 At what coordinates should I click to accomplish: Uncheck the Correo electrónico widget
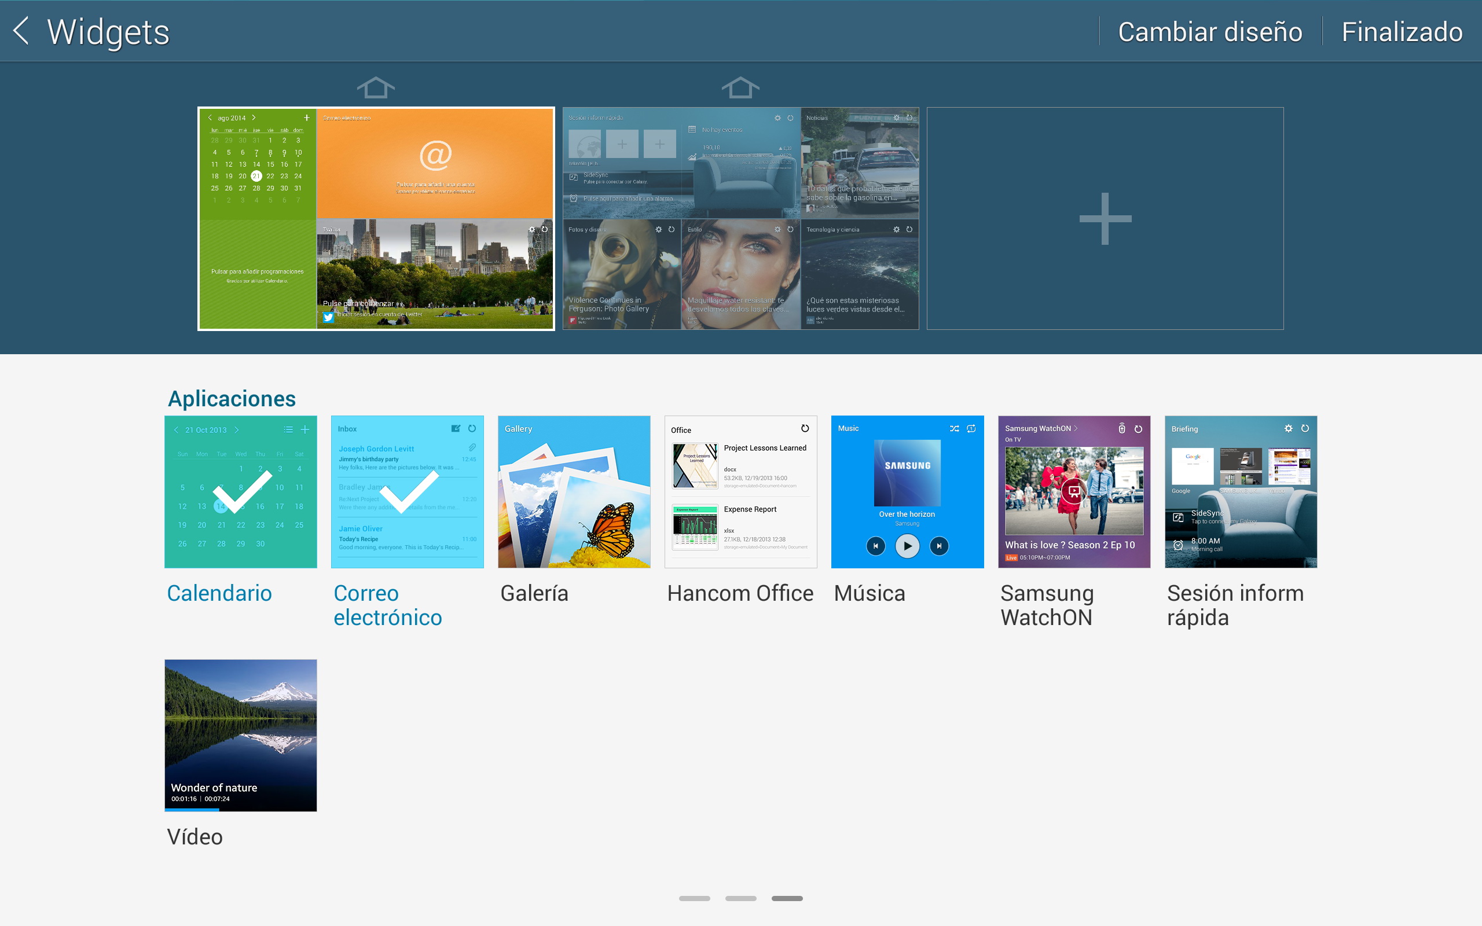tap(407, 492)
